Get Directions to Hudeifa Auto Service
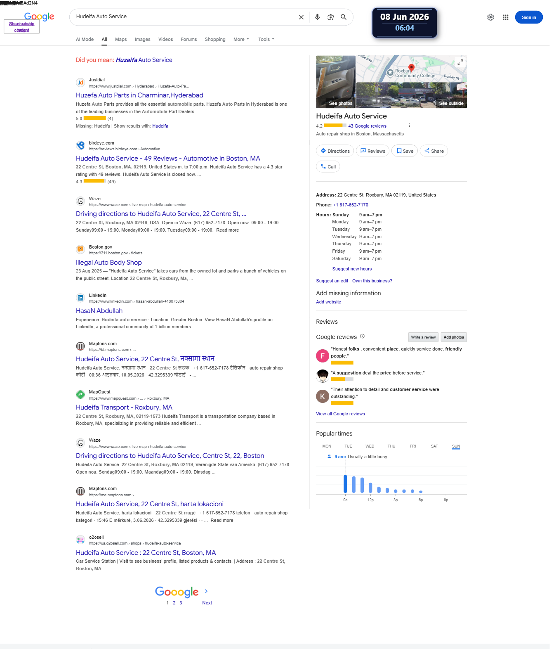556x649 pixels. (x=335, y=151)
